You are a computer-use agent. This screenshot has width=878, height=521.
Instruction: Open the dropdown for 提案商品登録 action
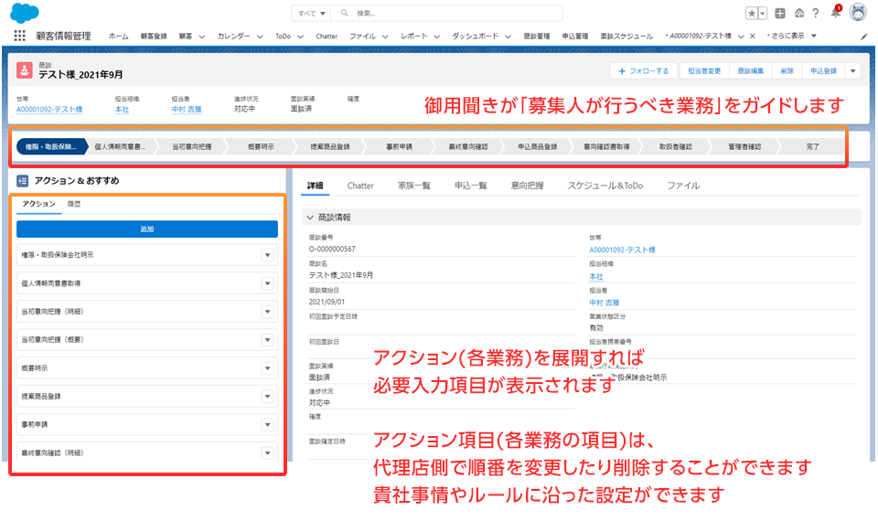pyautogui.click(x=268, y=397)
